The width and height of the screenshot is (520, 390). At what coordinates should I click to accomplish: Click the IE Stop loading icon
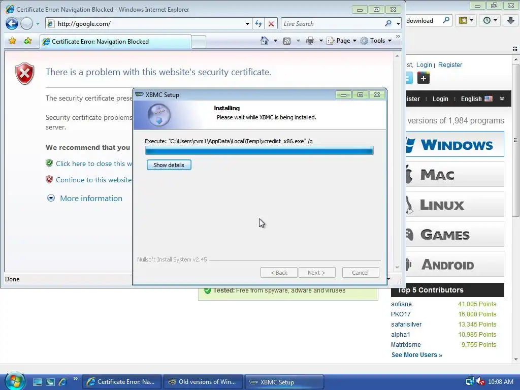pos(271,24)
